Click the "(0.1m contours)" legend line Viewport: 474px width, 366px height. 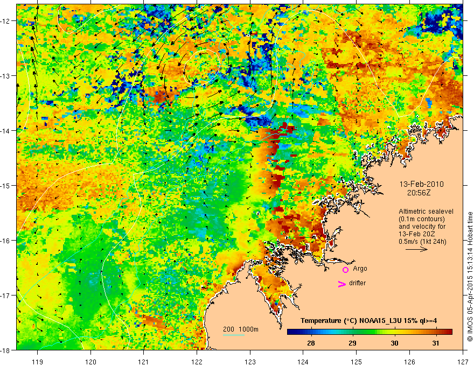pyautogui.click(x=422, y=219)
